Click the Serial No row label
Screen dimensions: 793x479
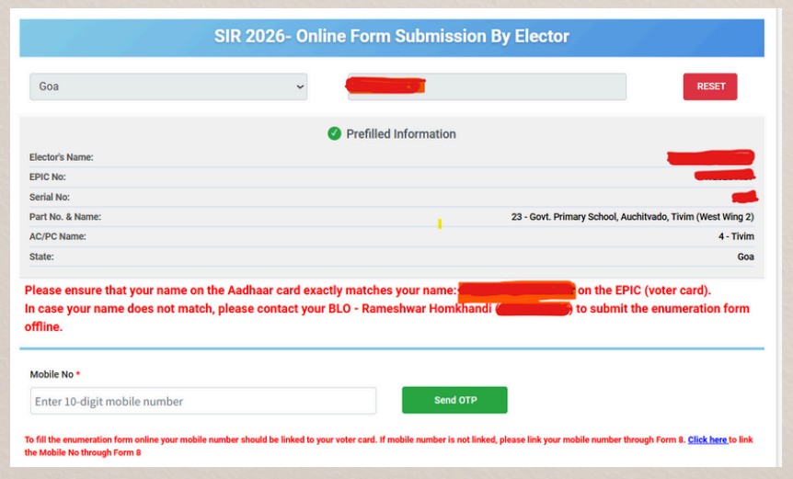50,197
